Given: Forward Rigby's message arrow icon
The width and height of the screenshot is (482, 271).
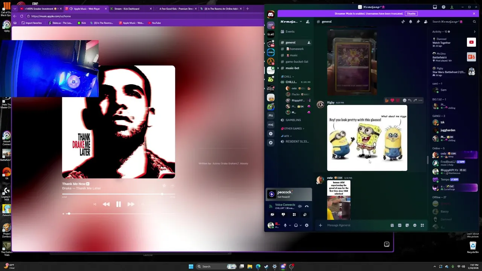Looking at the screenshot, I should click(x=415, y=100).
